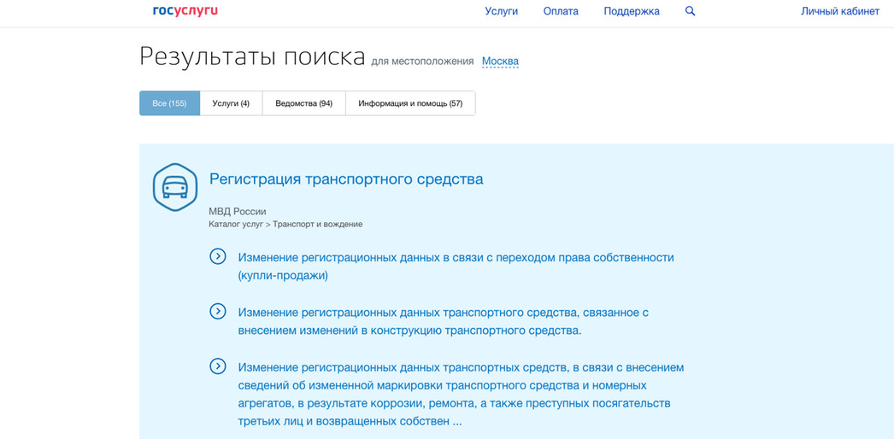Select the Все (155) filter tab
Viewport: 894px width, 439px height.
coord(169,103)
